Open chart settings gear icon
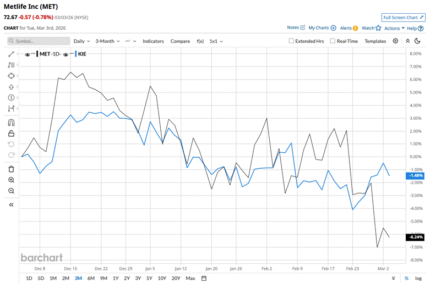Image resolution: width=430 pixels, height=283 pixels. click(395, 41)
